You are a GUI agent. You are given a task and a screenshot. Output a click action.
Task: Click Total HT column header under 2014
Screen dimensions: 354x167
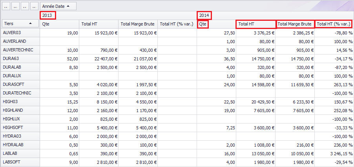click(255, 24)
